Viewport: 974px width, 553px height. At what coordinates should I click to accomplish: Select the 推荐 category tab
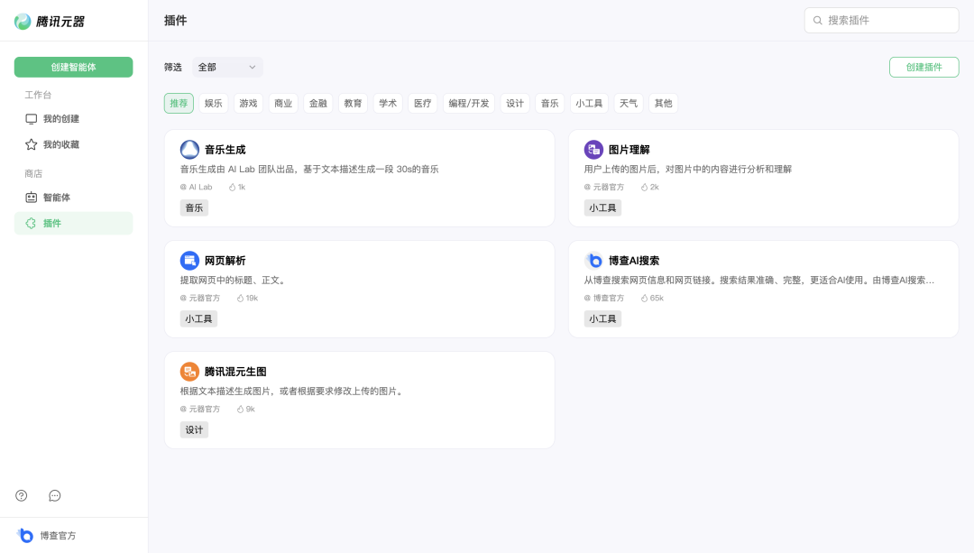tap(179, 103)
